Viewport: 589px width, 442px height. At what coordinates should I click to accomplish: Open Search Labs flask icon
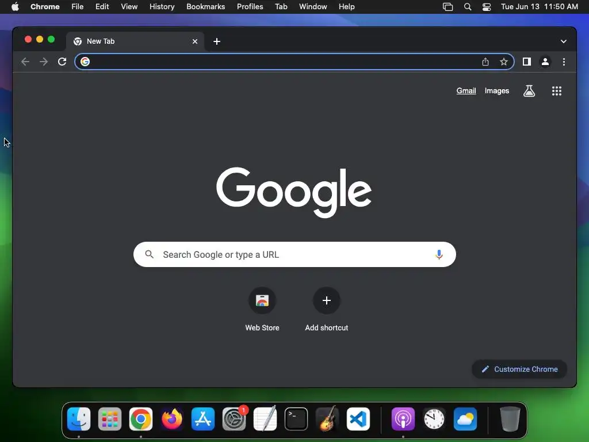529,90
